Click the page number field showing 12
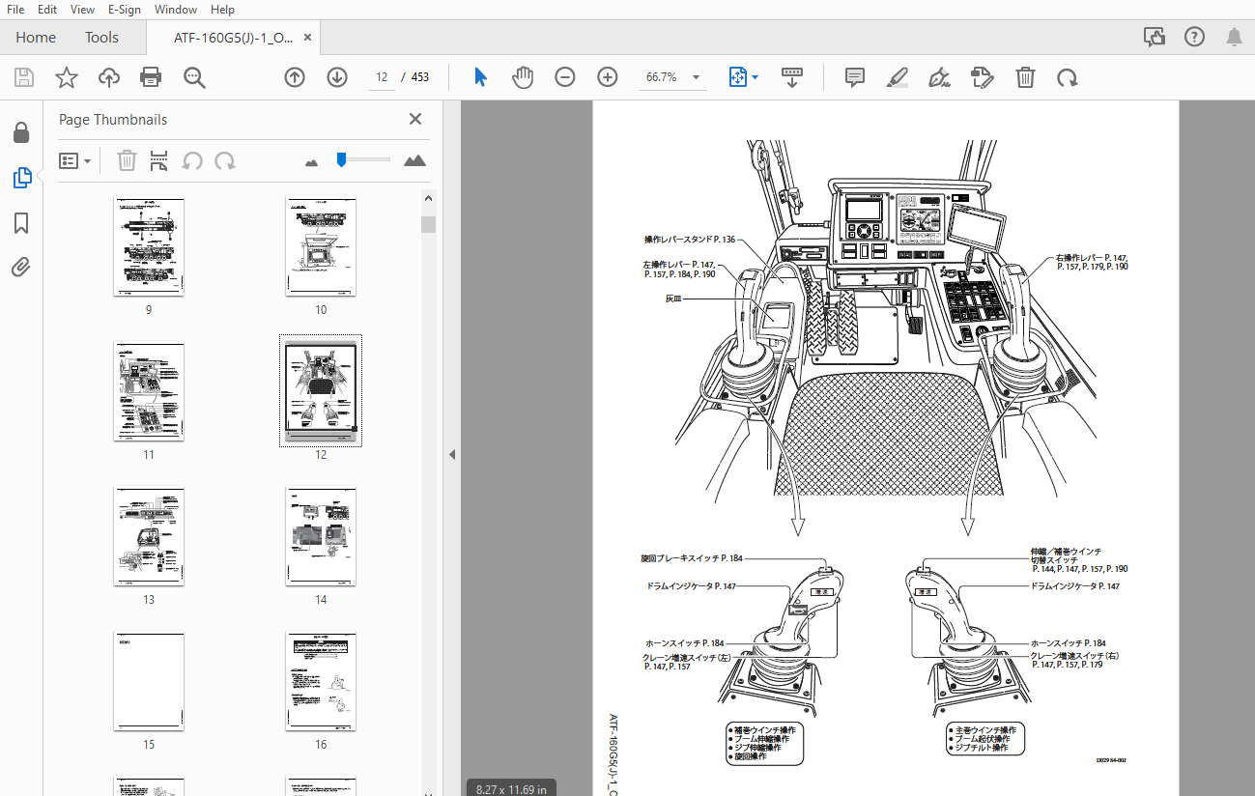1255x796 pixels. [382, 77]
